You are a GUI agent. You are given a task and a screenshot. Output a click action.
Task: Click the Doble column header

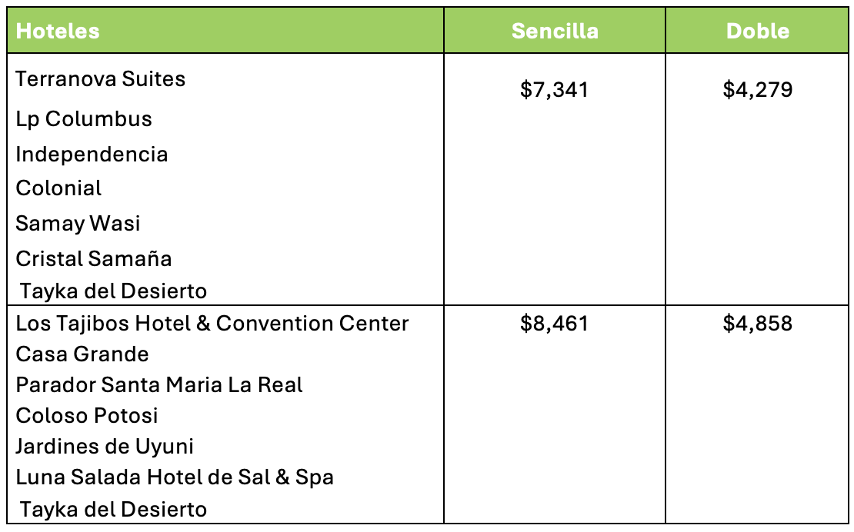pyautogui.click(x=757, y=31)
